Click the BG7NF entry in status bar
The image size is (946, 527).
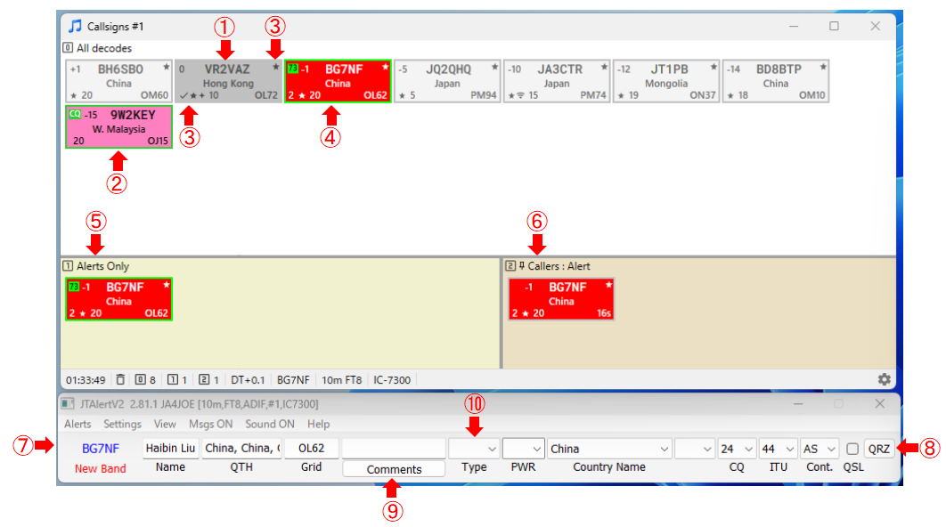click(x=293, y=380)
